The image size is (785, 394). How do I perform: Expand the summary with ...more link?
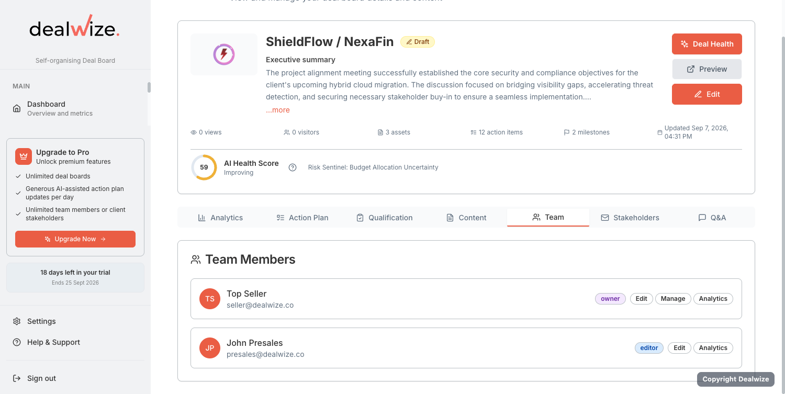(x=278, y=110)
